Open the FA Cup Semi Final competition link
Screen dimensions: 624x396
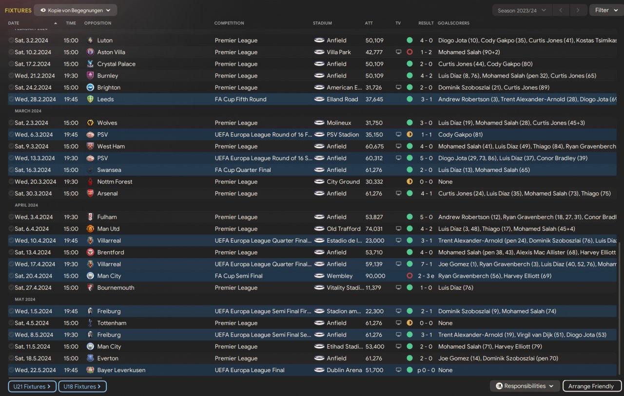tap(238, 276)
